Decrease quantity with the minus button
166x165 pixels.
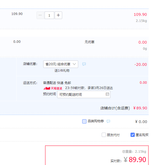tap(40, 15)
